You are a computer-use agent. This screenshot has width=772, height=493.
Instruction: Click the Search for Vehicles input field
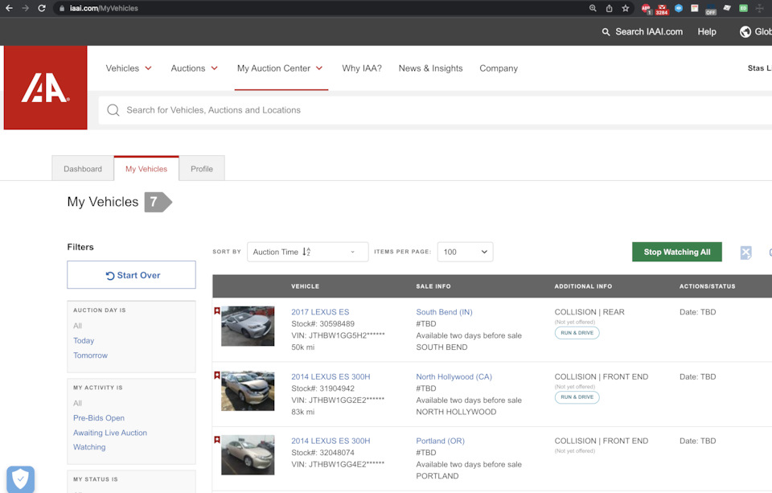435,110
